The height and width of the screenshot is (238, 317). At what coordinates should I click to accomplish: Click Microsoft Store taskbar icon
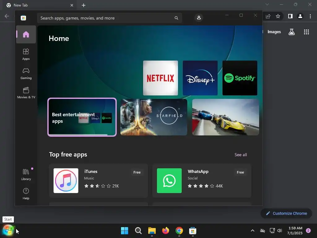tap(193, 231)
